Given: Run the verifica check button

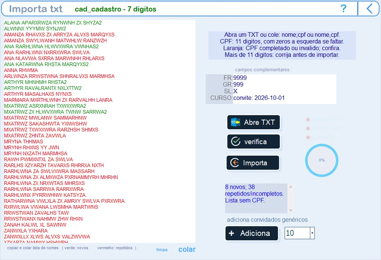Looking at the screenshot, I should (253, 142).
